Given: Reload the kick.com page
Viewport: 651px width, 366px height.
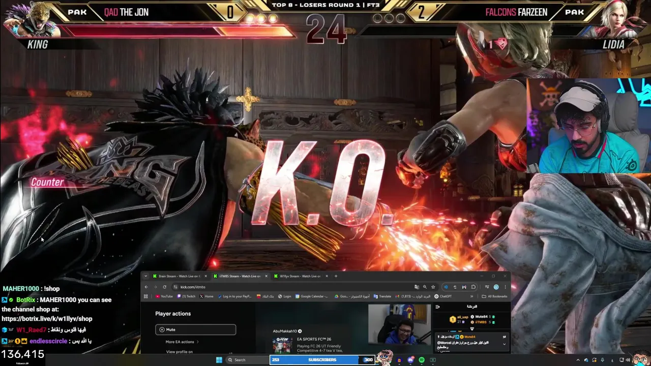Looking at the screenshot, I should pos(164,287).
